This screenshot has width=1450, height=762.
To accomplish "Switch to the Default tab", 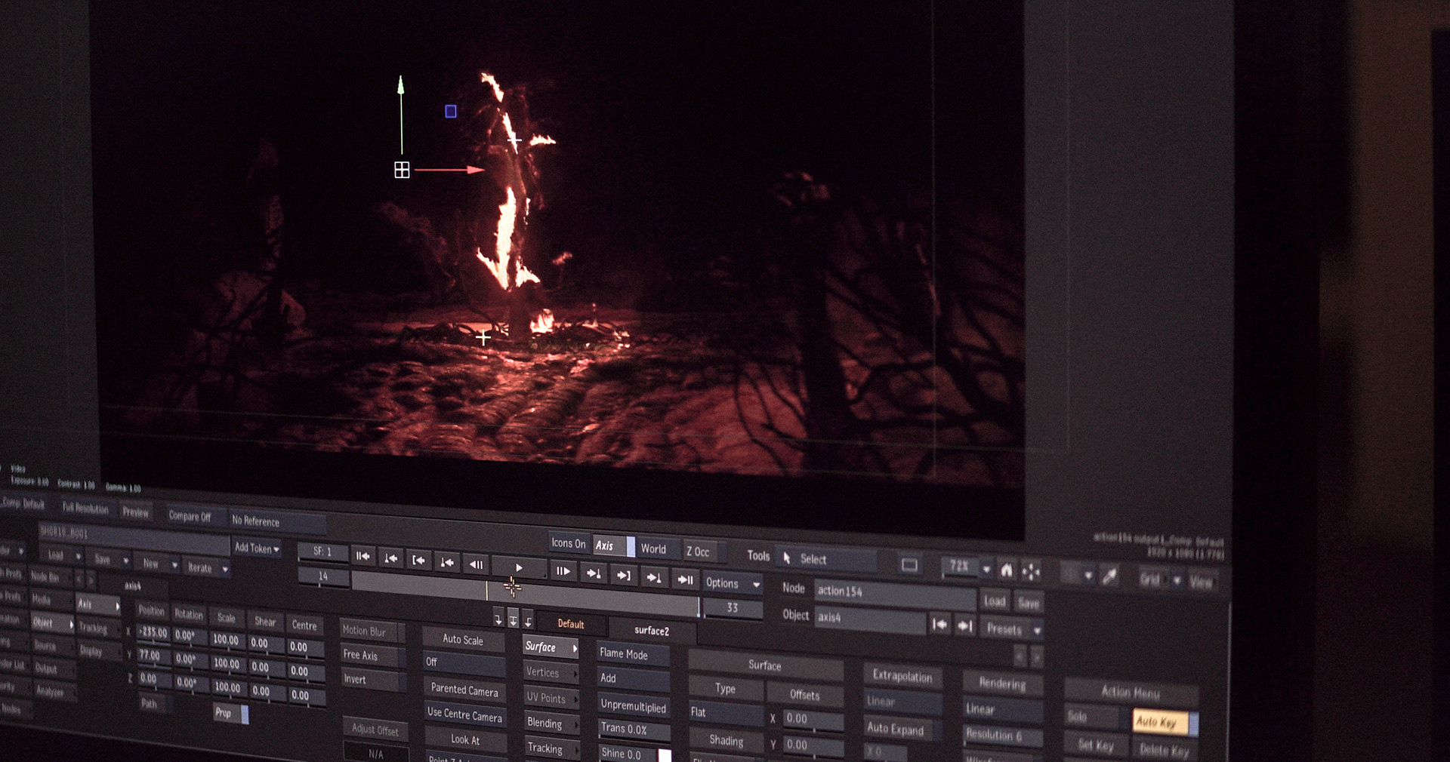I will pyautogui.click(x=571, y=624).
